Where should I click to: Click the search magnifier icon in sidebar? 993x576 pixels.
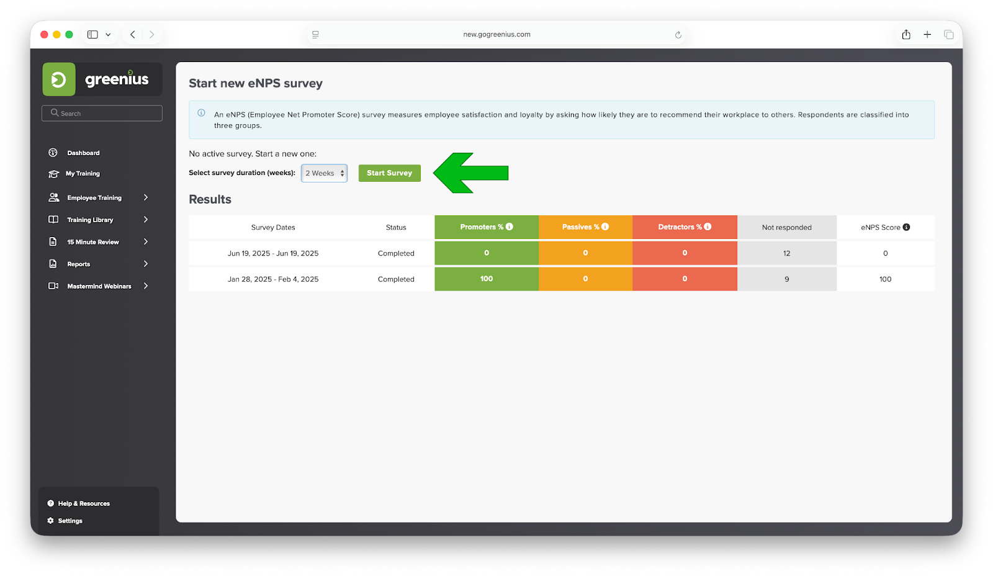55,113
